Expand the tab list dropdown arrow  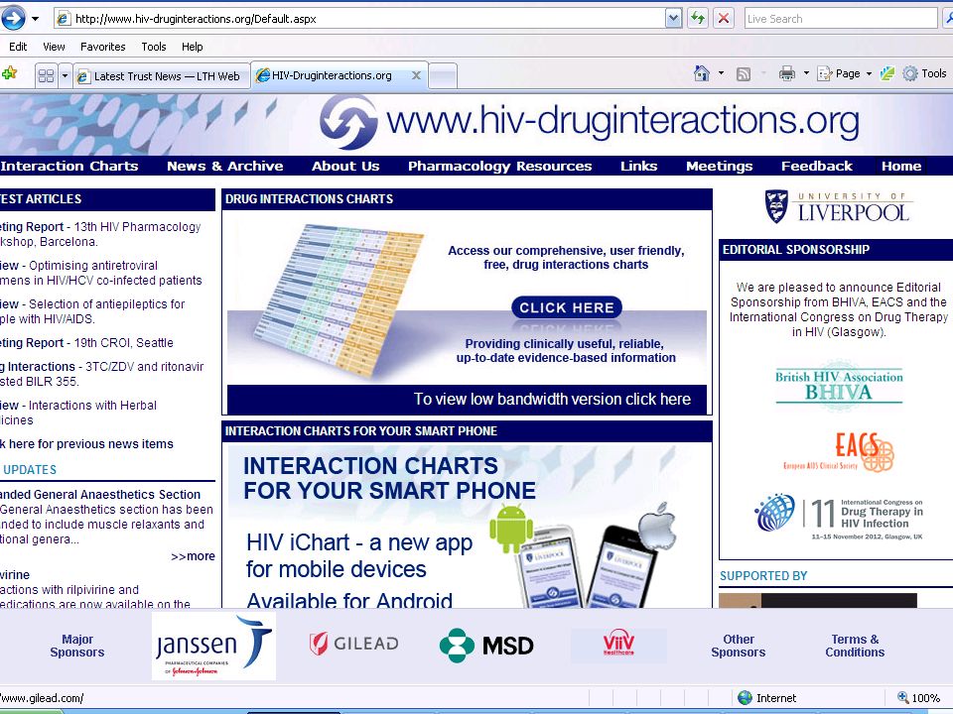coord(66,76)
